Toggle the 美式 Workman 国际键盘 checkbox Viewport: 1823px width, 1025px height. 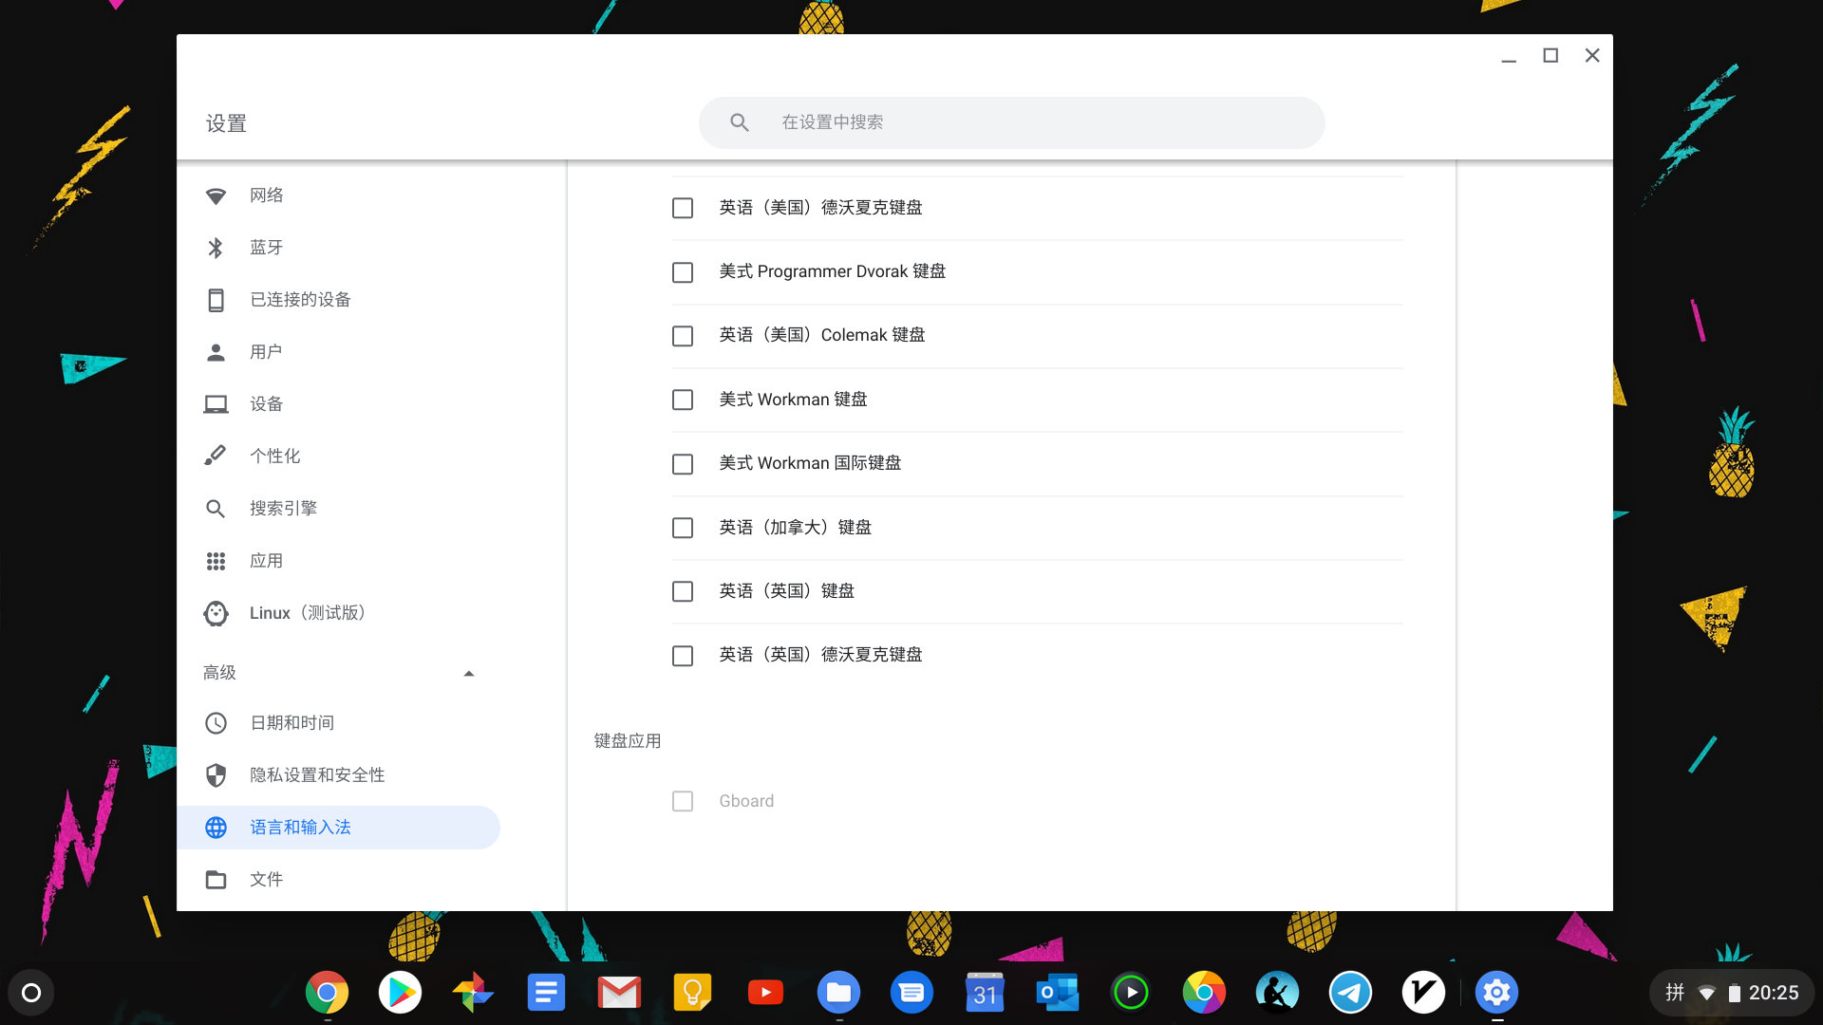[683, 464]
